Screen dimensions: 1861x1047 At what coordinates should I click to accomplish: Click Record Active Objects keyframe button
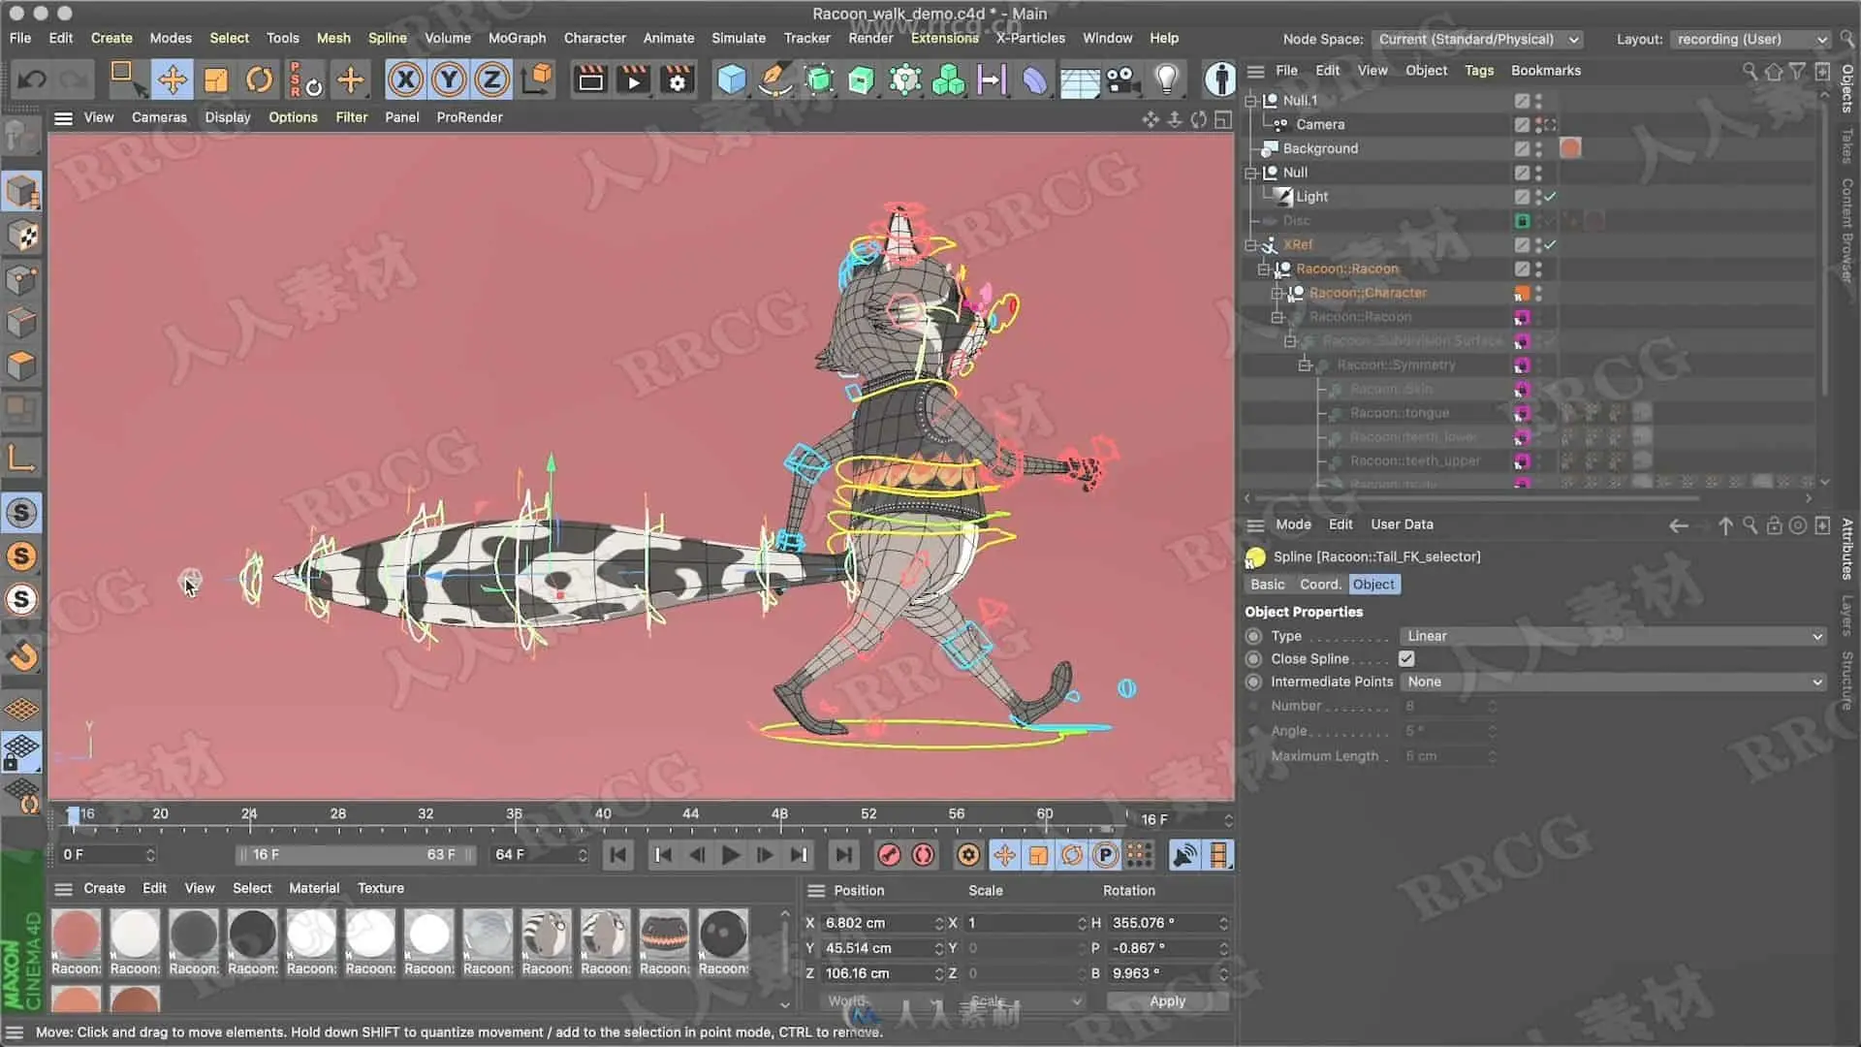point(889,855)
